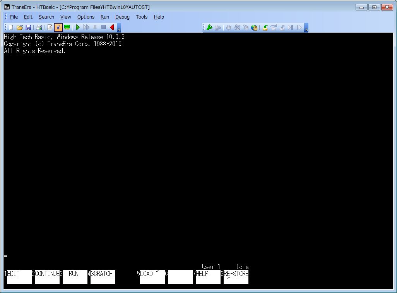Click the 'All Rights Reserved.' line
Image resolution: width=397 pixels, height=293 pixels.
tap(34, 51)
